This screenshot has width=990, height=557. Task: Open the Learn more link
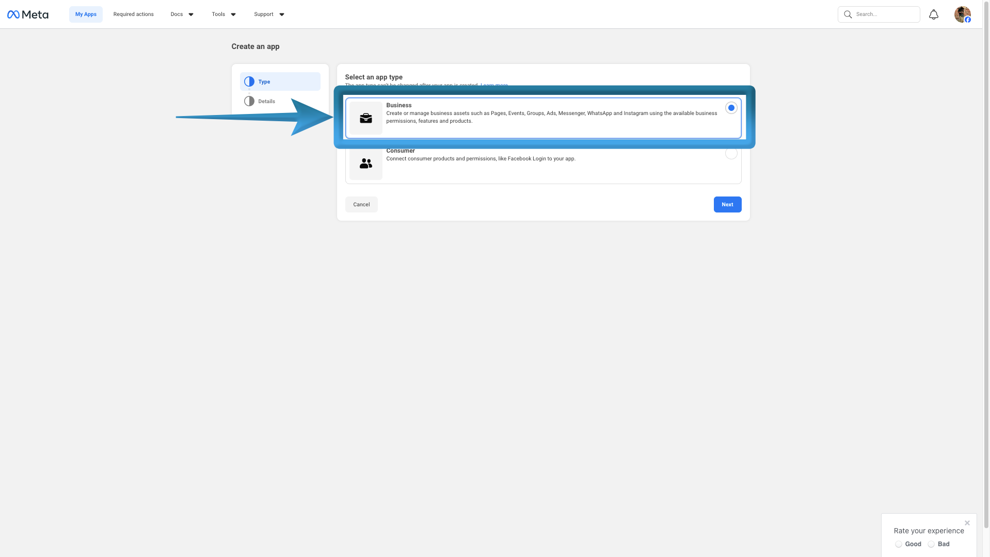(x=494, y=85)
